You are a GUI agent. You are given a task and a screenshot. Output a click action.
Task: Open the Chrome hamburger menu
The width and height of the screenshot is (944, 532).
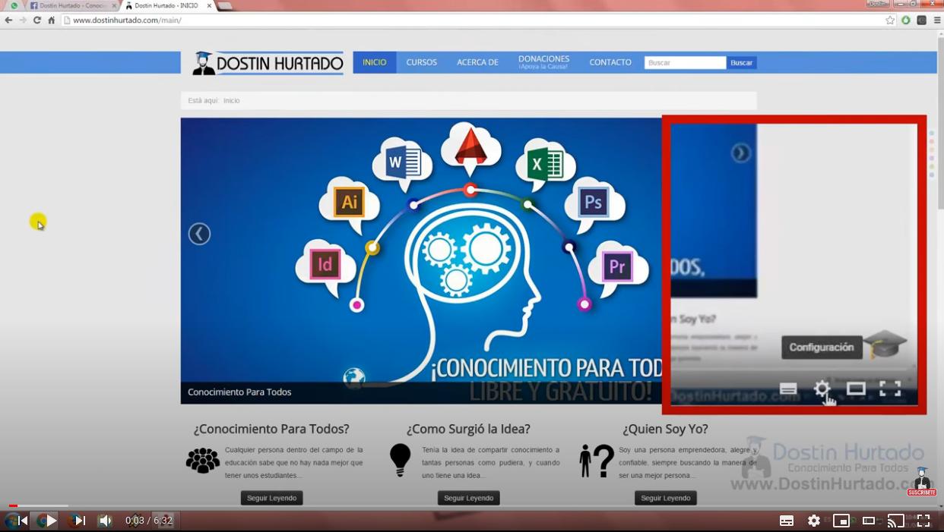point(937,20)
